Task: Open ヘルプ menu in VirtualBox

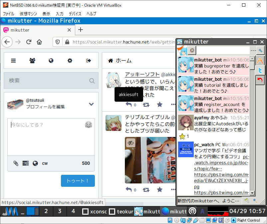Action: tap(92, 14)
